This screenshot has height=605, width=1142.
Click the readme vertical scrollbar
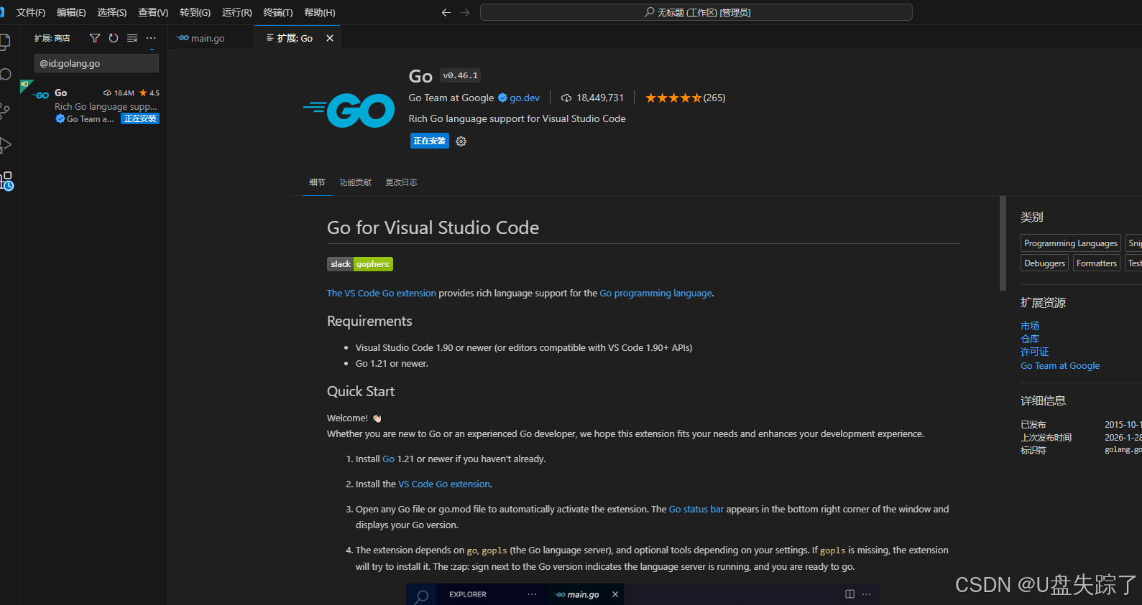tap(1003, 243)
